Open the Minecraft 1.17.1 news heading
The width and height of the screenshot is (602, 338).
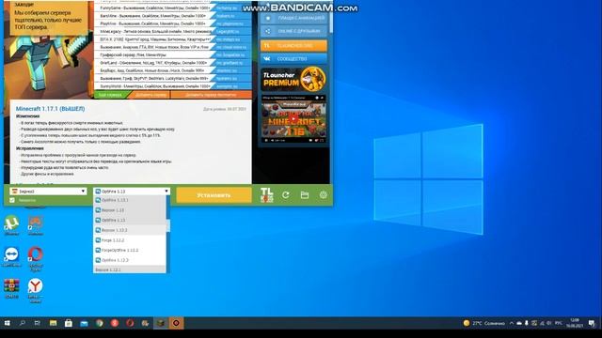(50, 109)
